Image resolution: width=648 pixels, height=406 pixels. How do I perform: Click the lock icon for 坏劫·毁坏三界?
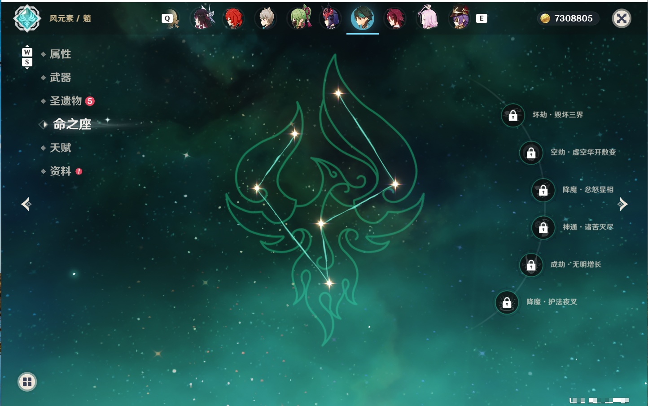(x=513, y=115)
